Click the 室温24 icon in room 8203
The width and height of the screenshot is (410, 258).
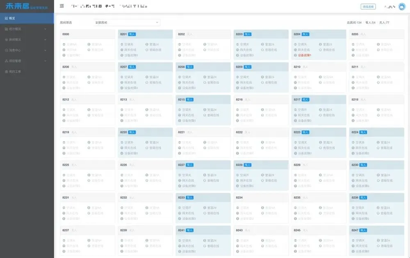(262, 44)
